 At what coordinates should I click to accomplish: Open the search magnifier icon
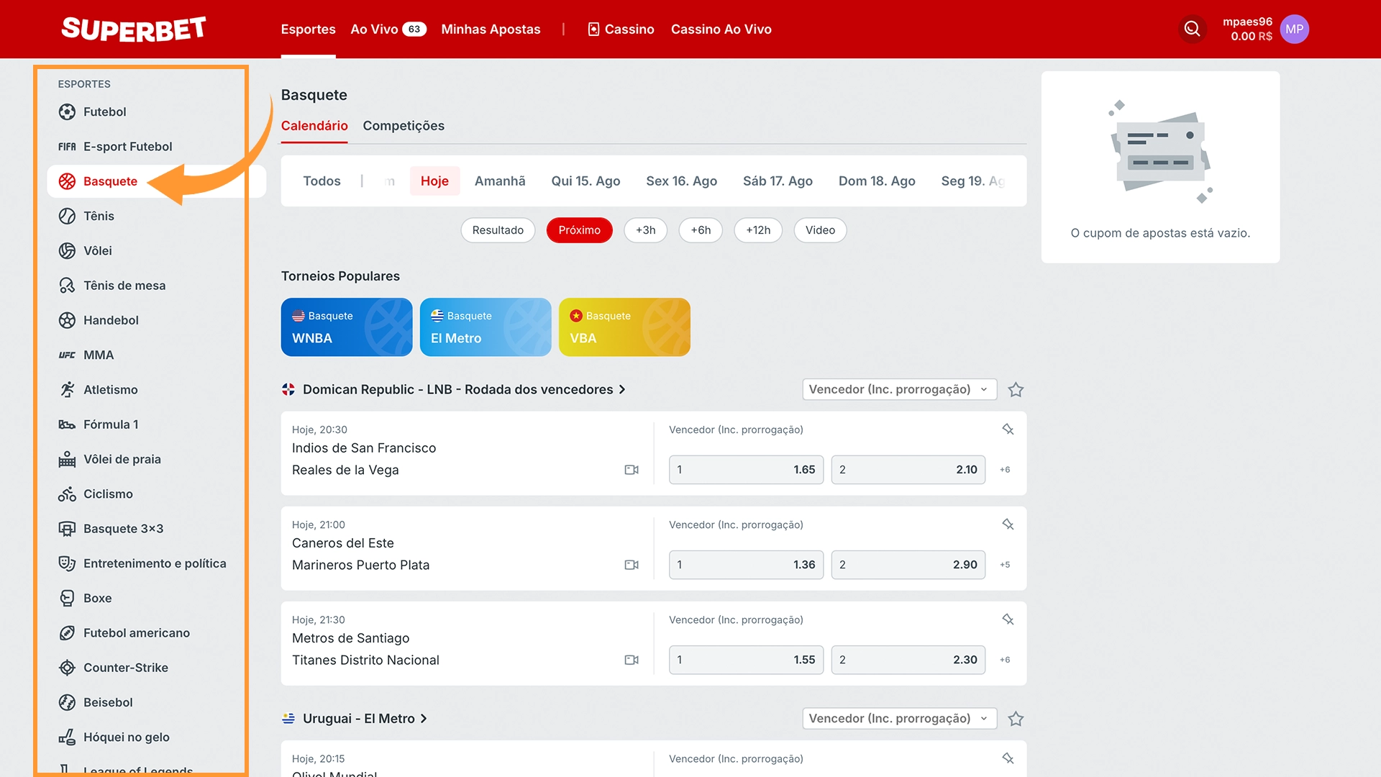1192,29
